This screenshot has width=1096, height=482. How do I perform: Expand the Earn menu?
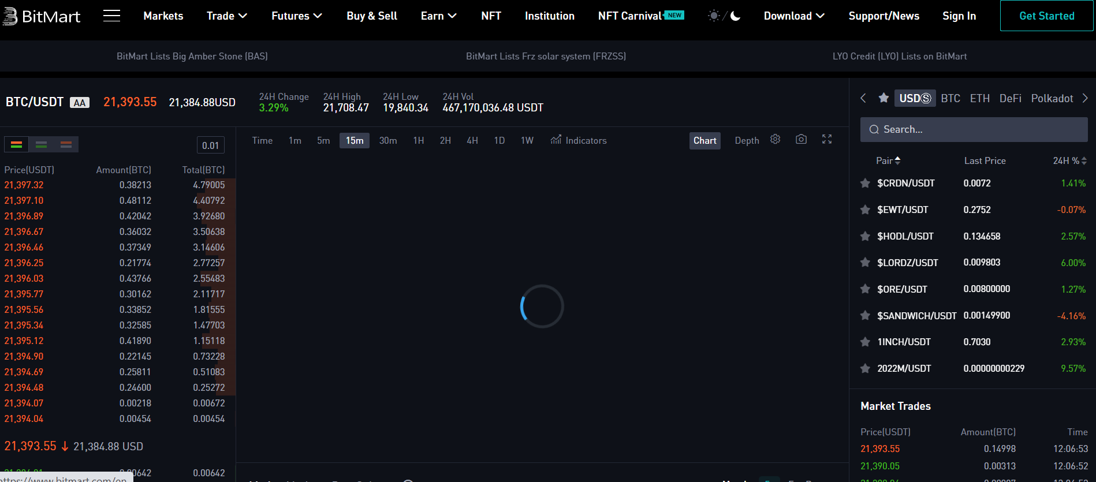(439, 16)
